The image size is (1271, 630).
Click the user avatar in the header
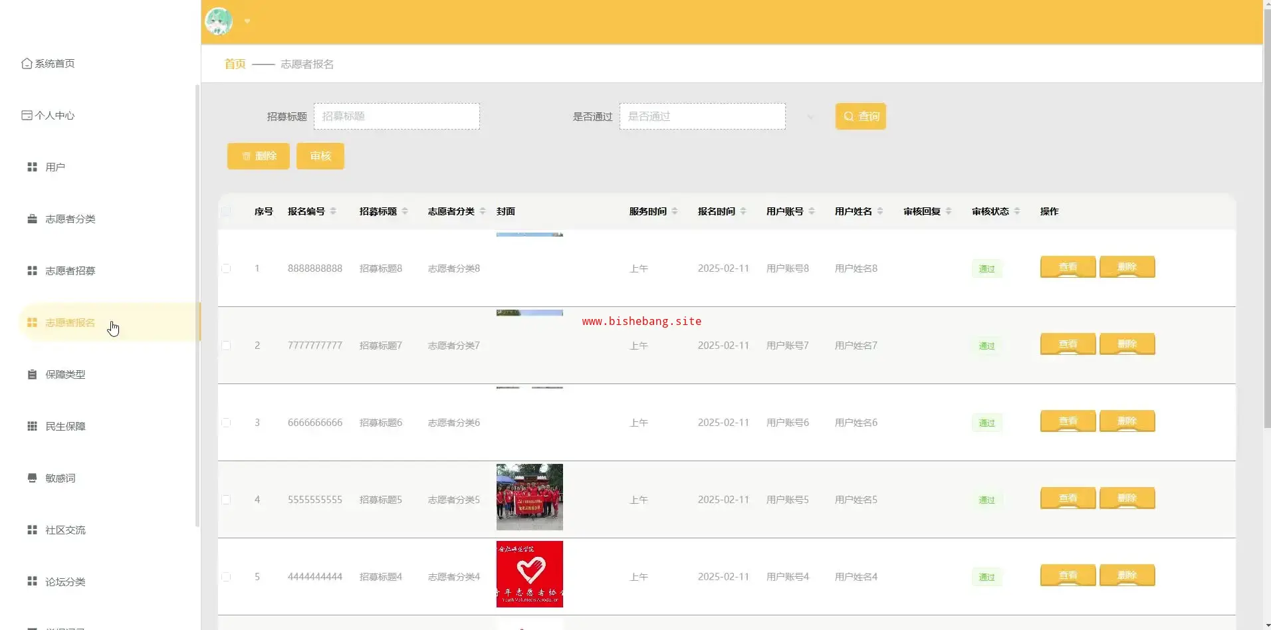pos(219,21)
